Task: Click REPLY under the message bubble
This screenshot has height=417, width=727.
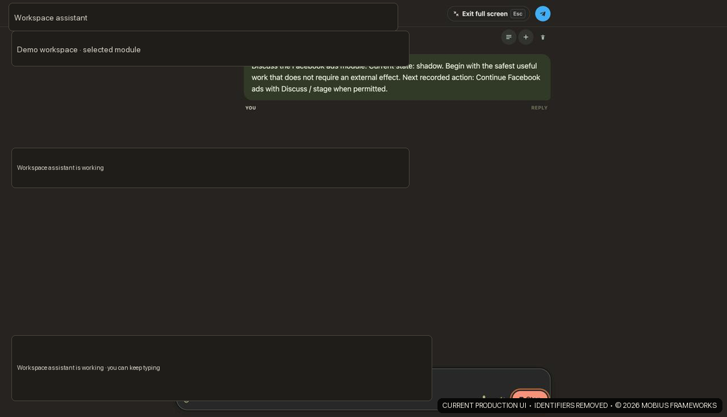Action: tap(539, 108)
